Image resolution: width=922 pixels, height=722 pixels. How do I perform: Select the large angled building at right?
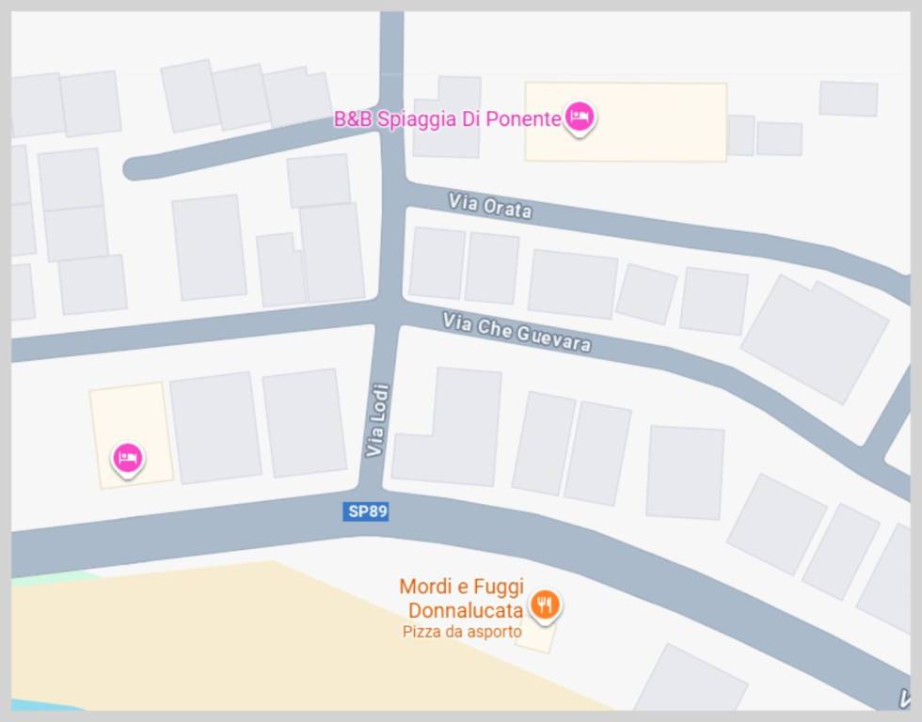(x=815, y=339)
